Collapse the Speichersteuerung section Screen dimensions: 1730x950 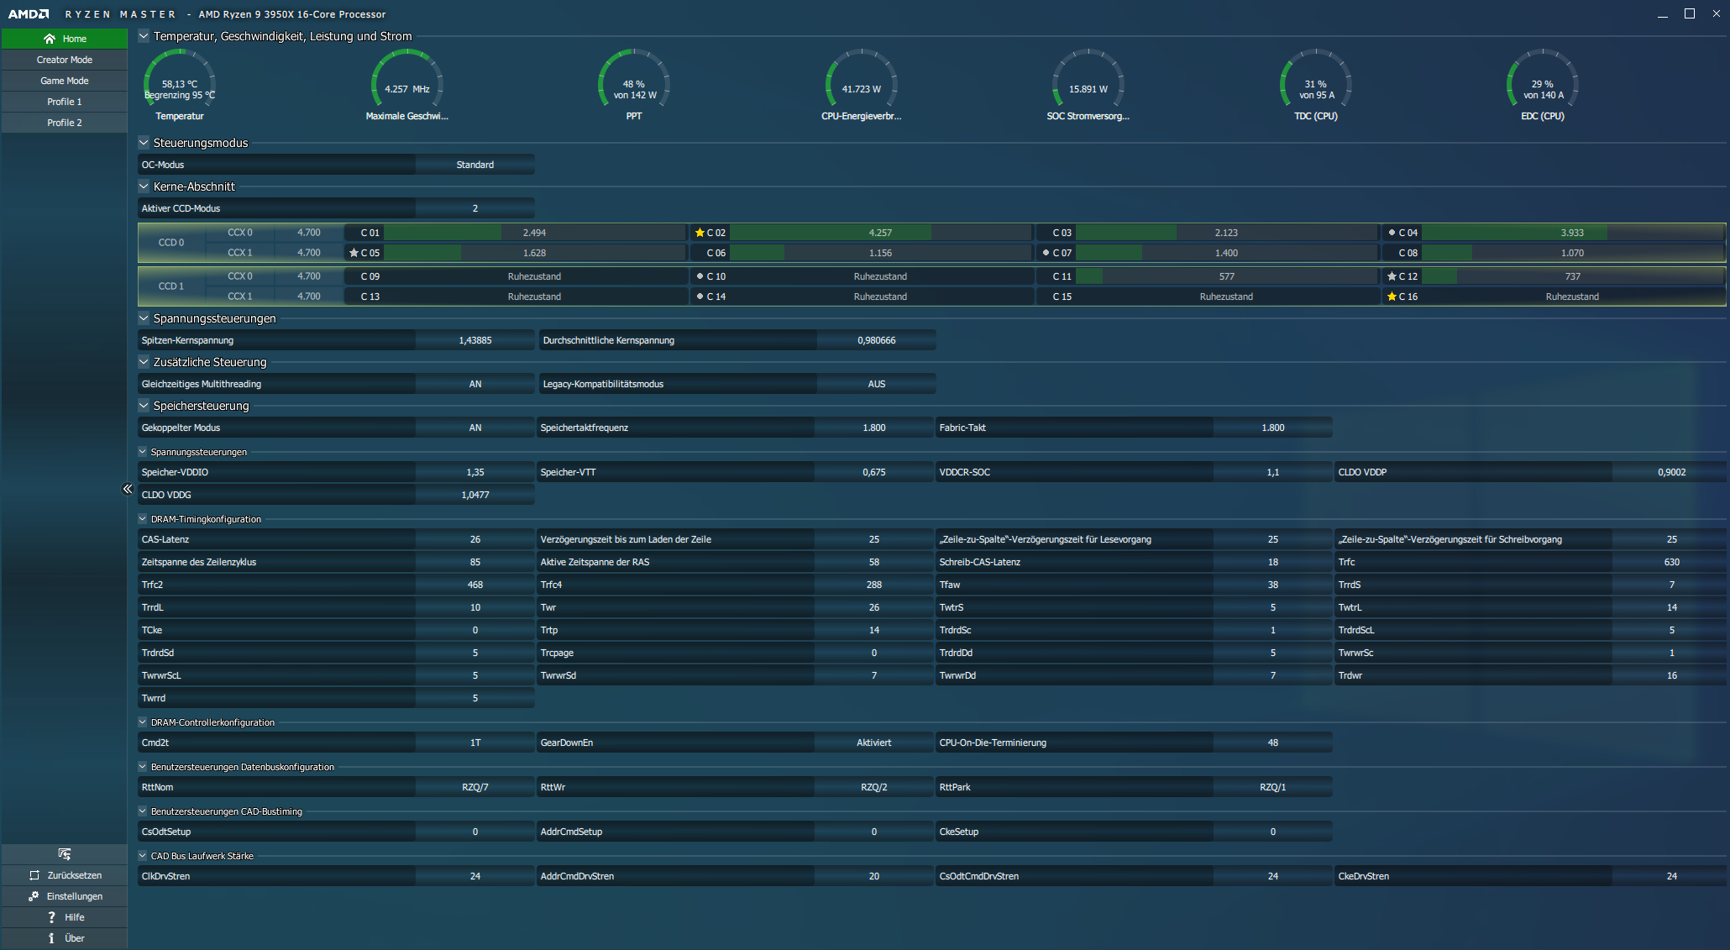click(144, 406)
